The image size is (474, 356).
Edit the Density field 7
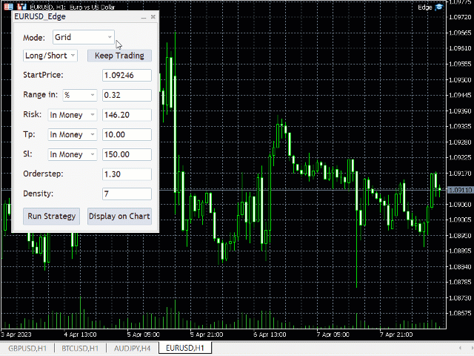click(127, 194)
